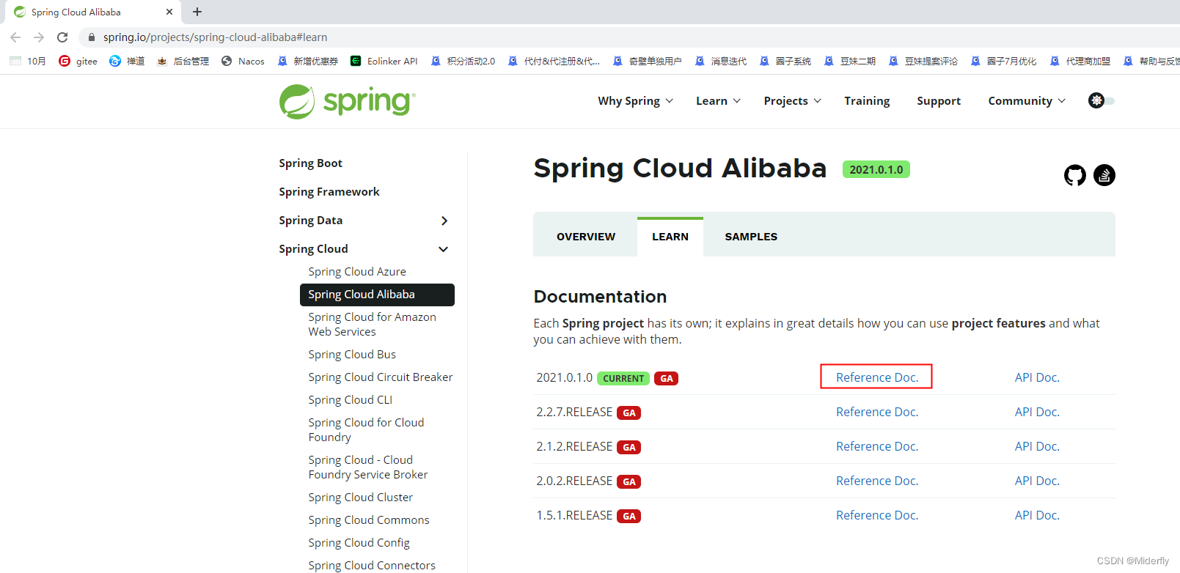
Task: Open Spring Boot in the sidebar
Action: (310, 163)
